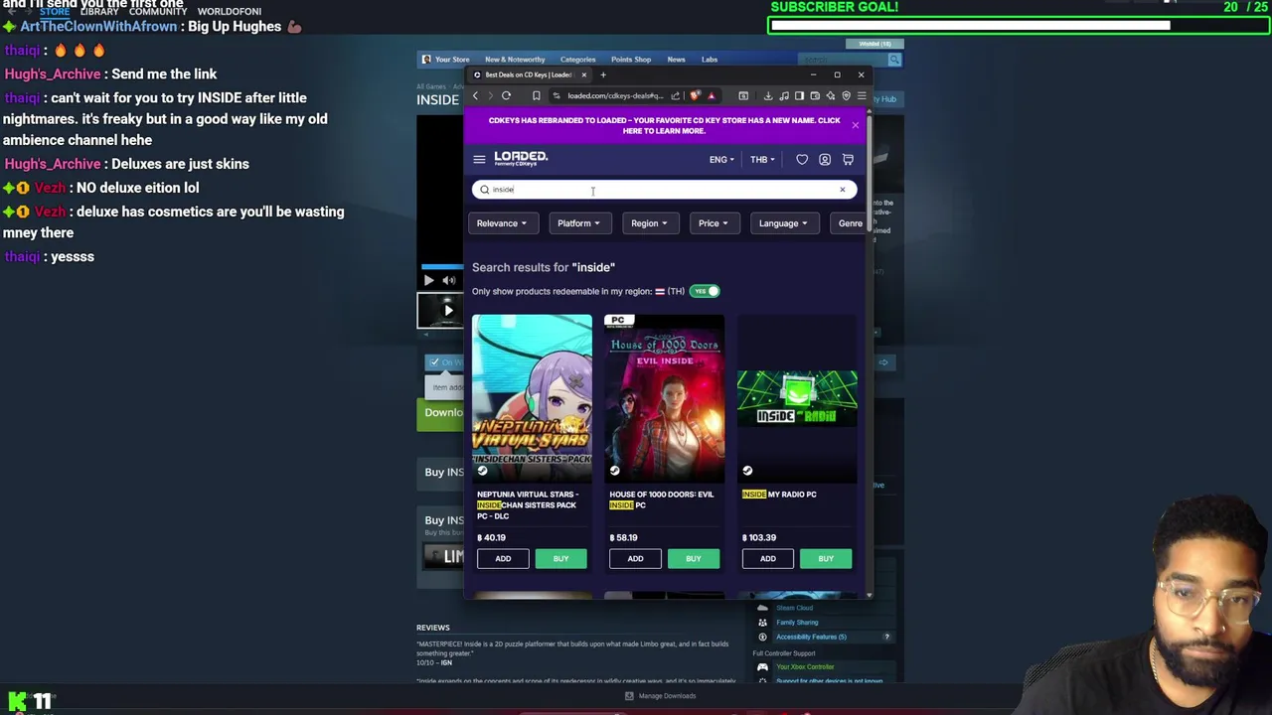This screenshot has height=715, width=1272.
Task: Add House of 1000 Doors to cart
Action: click(x=635, y=559)
